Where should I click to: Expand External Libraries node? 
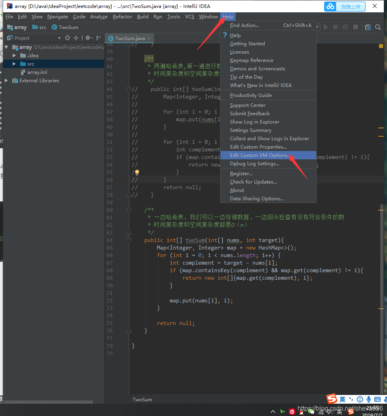pos(6,80)
